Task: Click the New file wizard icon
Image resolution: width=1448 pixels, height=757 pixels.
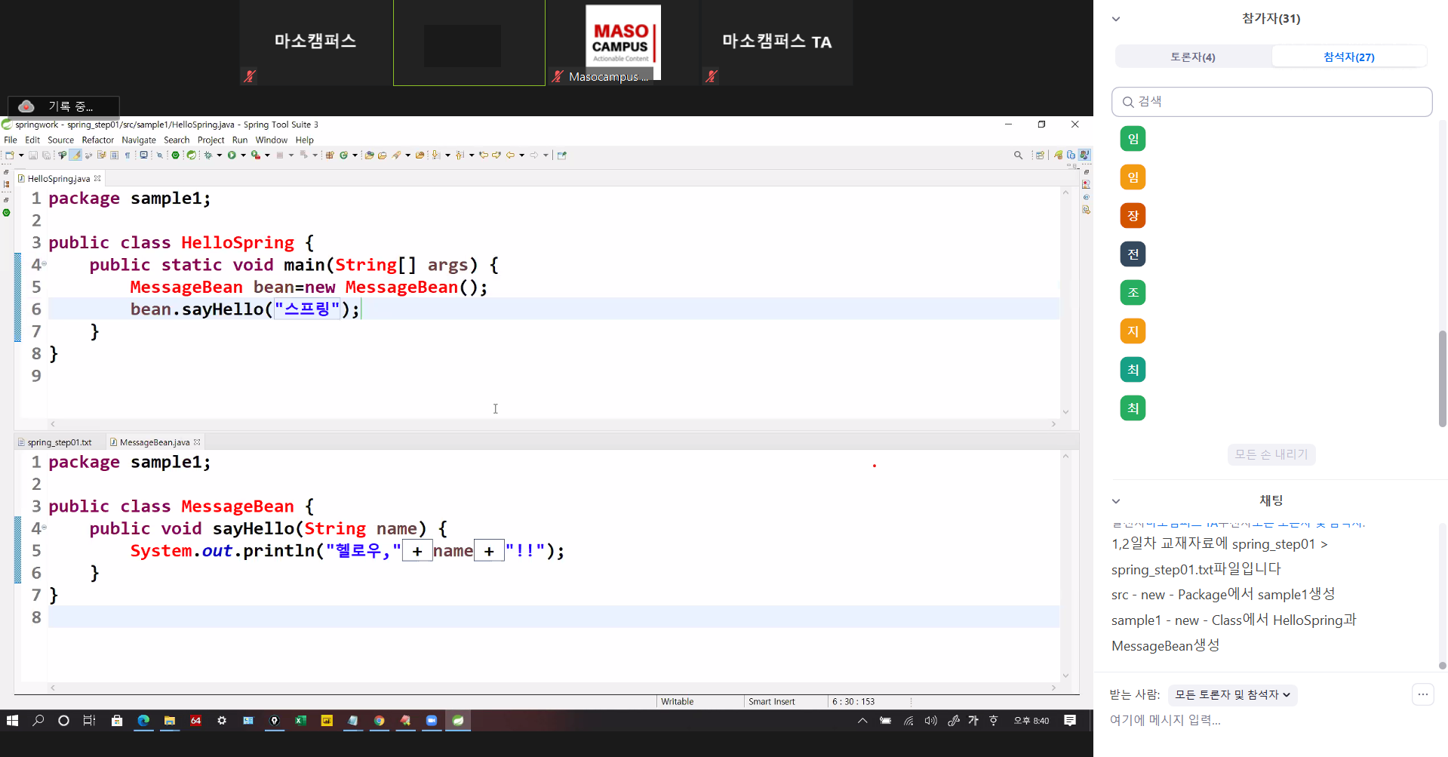Action: pos(10,155)
